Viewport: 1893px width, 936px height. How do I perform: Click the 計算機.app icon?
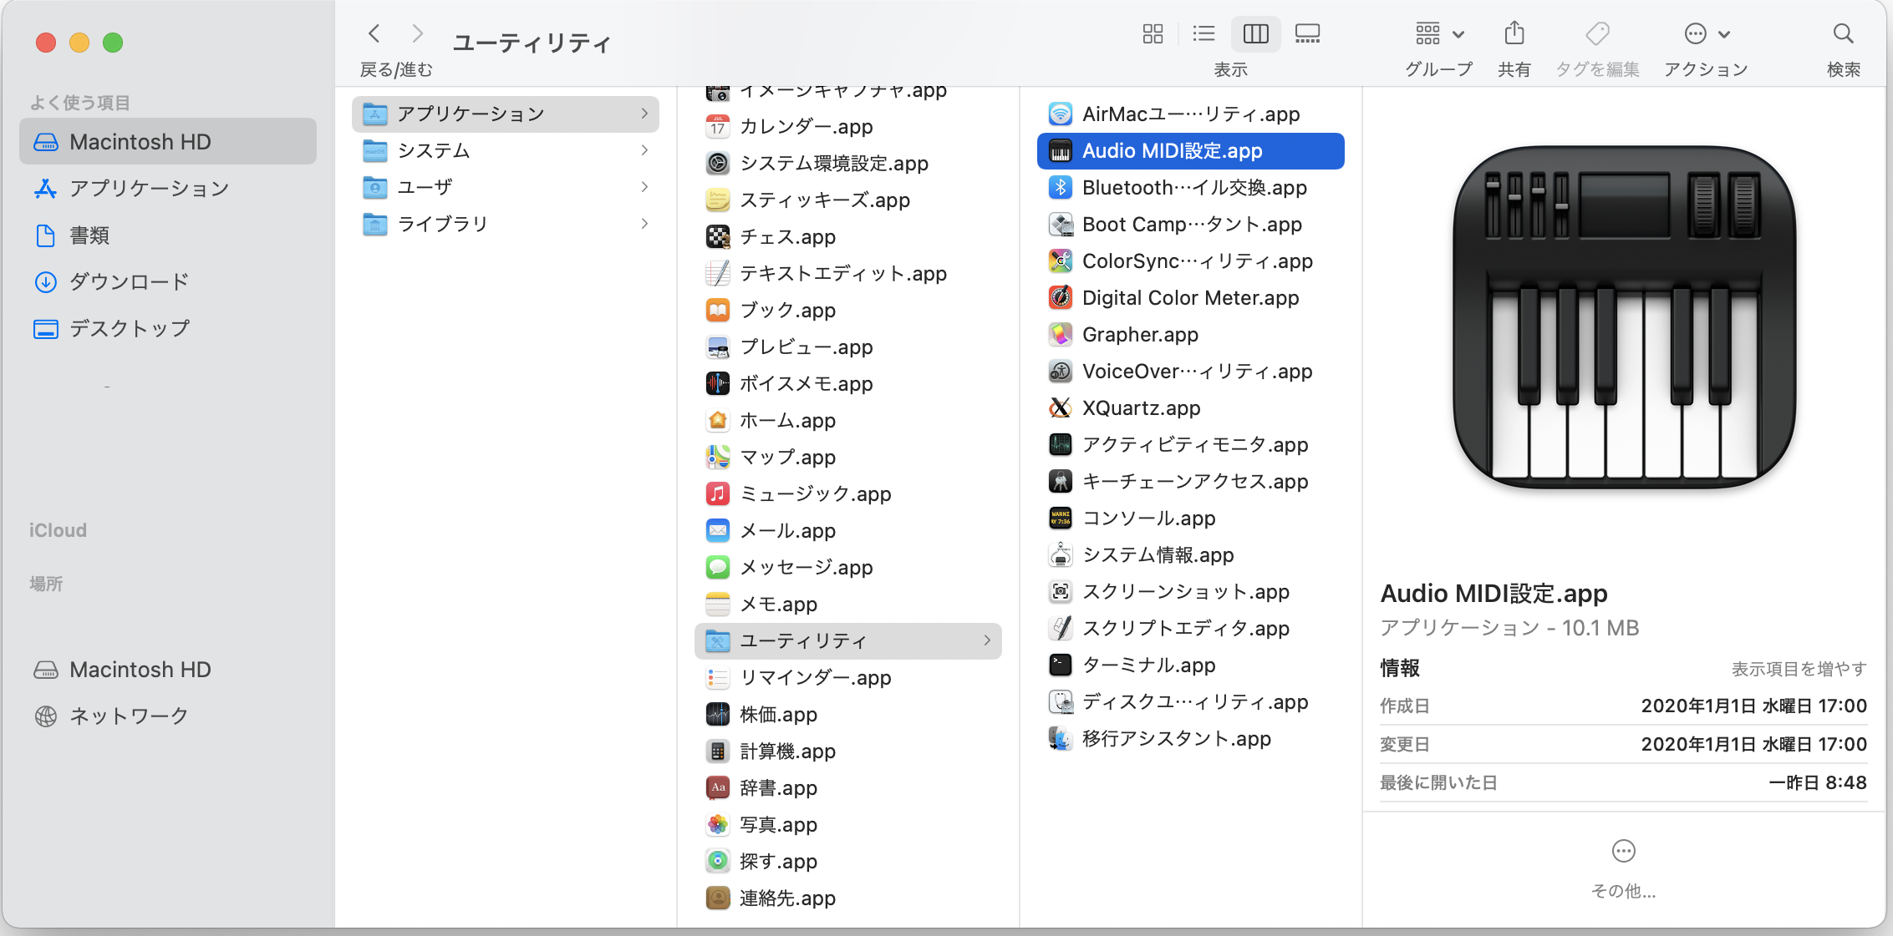point(718,751)
